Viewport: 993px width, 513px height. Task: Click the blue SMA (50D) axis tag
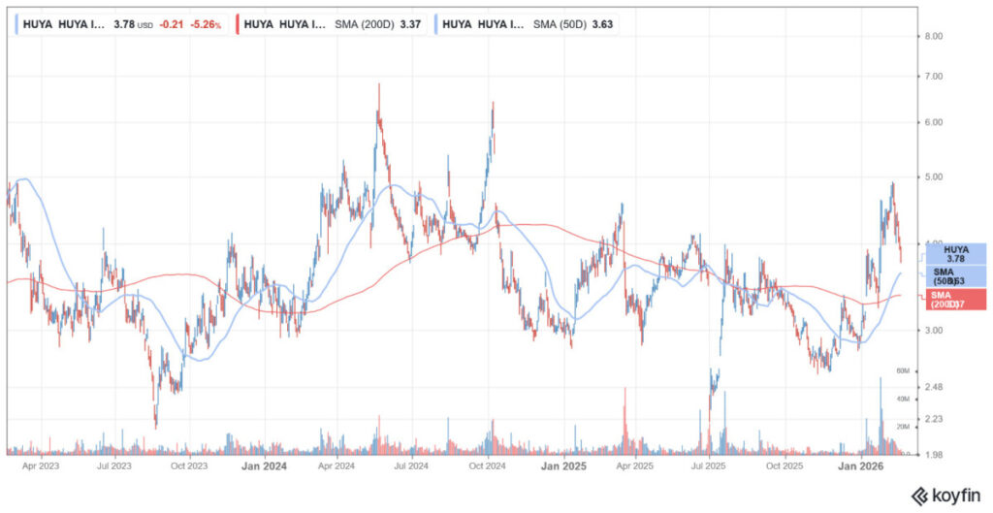click(955, 275)
